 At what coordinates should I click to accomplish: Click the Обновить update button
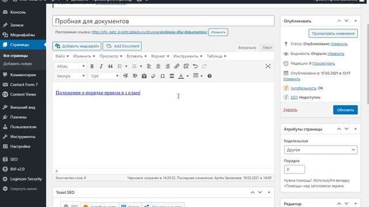(345, 110)
